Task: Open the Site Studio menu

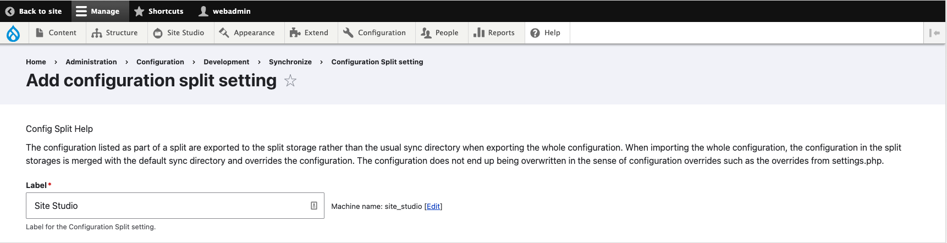Action: tap(179, 33)
